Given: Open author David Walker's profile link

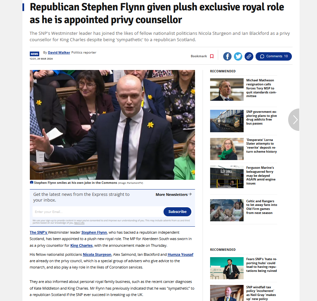Looking at the screenshot, I should coord(59,53).
